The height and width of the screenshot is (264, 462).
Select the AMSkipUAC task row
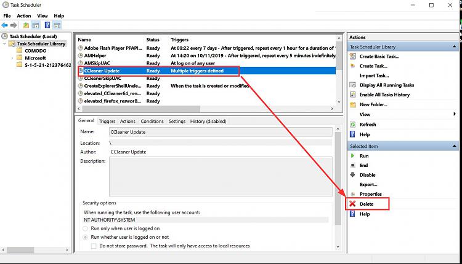[206, 63]
